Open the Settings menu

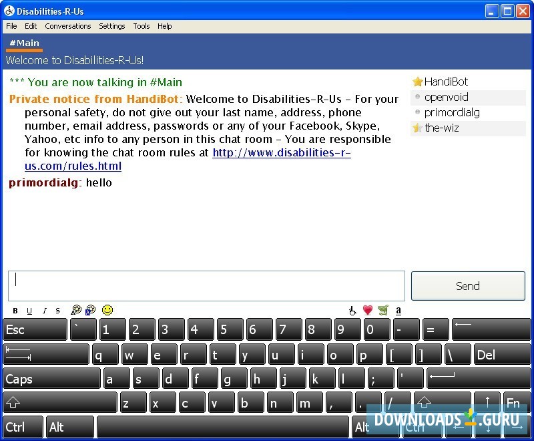coord(111,26)
